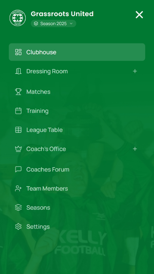Click the Clubhouse dashboard grid icon
This screenshot has width=154, height=274.
[18, 52]
